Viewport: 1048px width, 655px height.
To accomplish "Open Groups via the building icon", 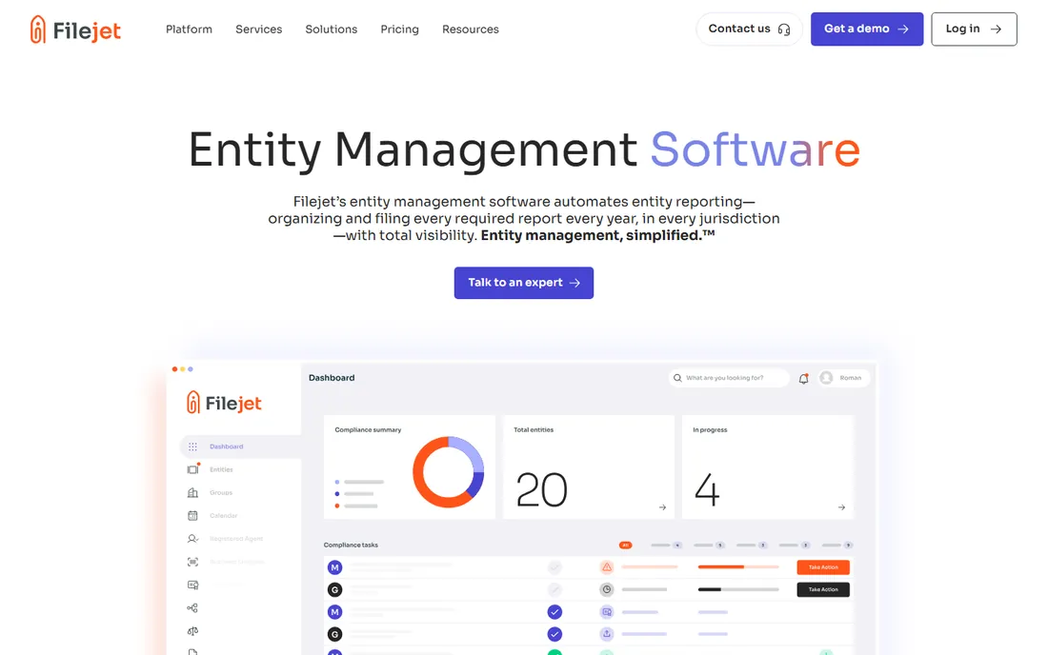I will pyautogui.click(x=192, y=493).
